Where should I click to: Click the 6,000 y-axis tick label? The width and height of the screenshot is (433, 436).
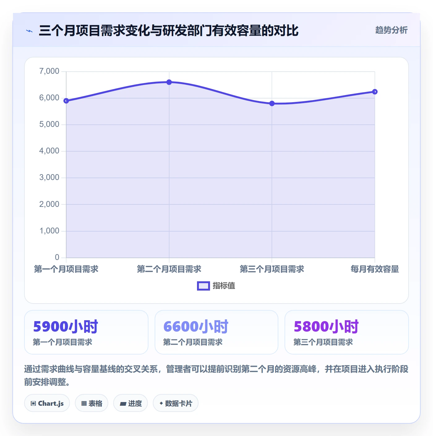(x=49, y=98)
